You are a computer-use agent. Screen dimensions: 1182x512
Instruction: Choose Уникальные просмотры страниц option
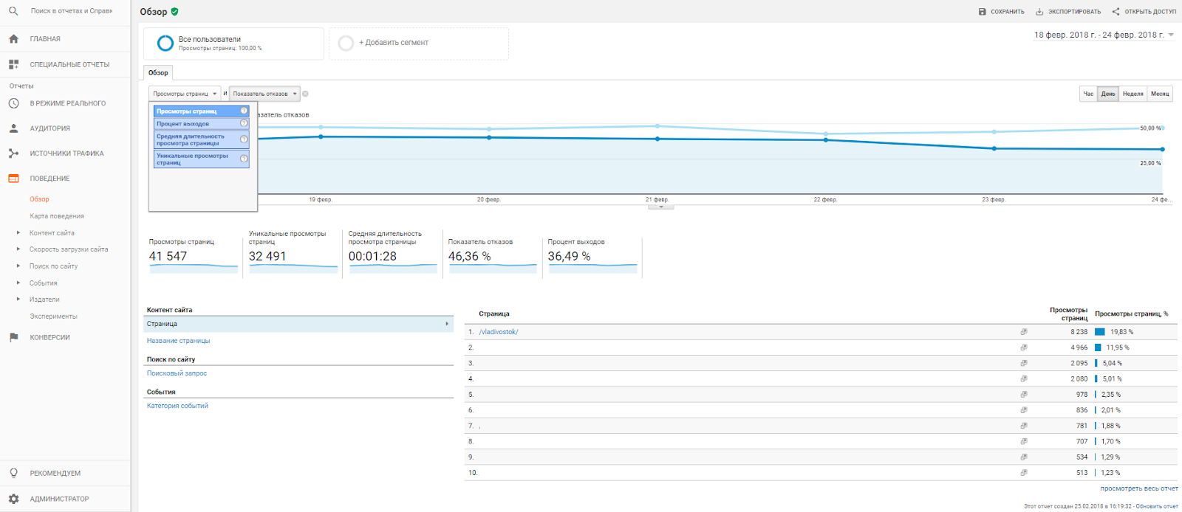[202, 159]
